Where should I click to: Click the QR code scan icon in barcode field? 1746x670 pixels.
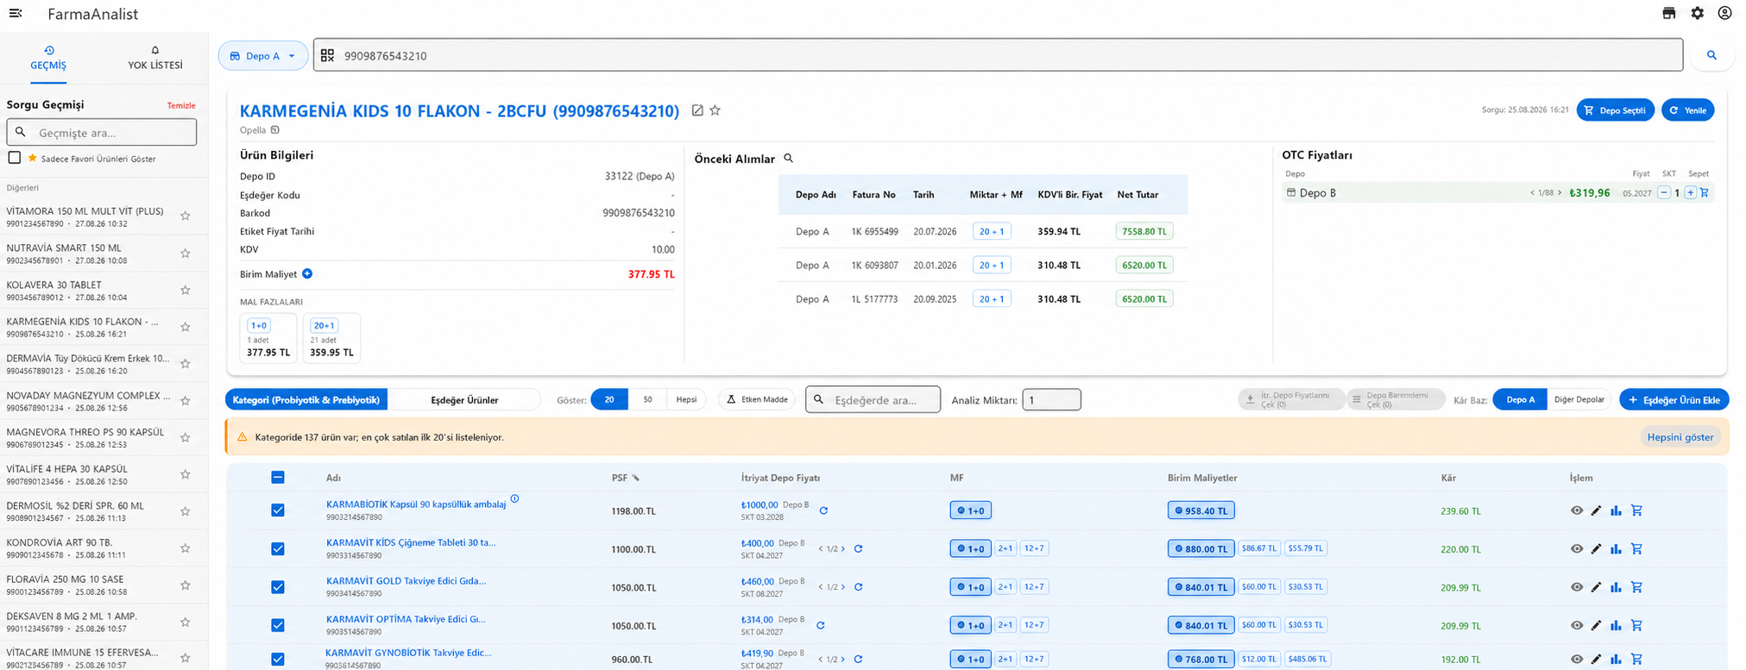(x=327, y=55)
